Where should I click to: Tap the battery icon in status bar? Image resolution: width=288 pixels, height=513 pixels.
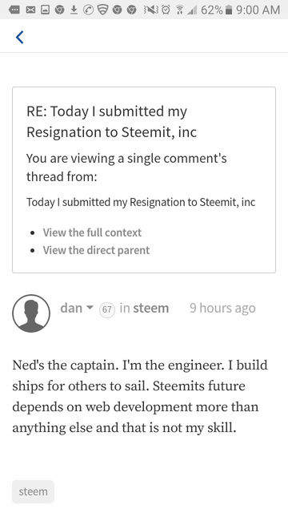[230, 10]
